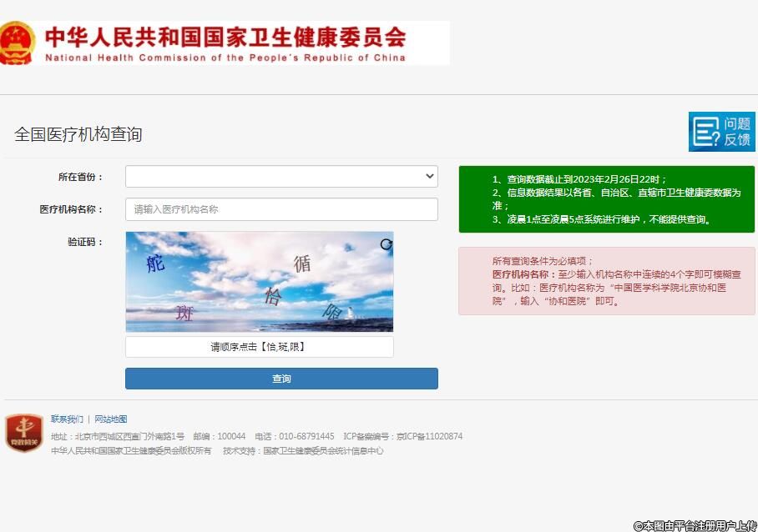This screenshot has width=758, height=532.
Task: Click the National Health Commission banner title
Action: coord(225,43)
